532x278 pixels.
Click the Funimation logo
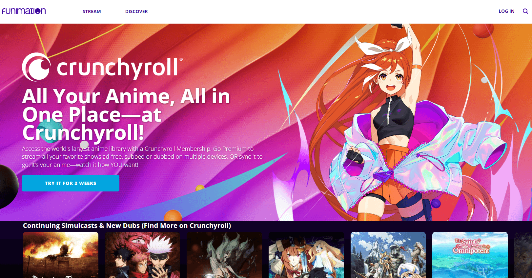[24, 11]
